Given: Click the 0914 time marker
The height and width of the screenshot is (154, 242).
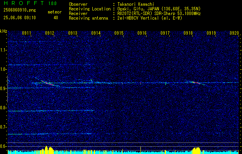Looking at the screenshot, I should tap(96, 33).
